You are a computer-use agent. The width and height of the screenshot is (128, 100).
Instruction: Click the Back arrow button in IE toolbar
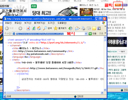(7, 28)
